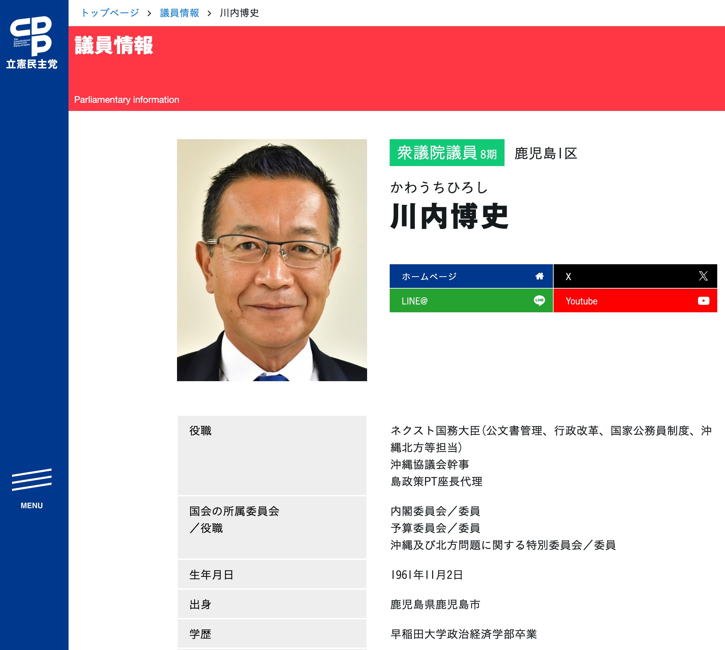Click the 立憲民主党 text under logo
Screen dimensions: 725x650
31,64
